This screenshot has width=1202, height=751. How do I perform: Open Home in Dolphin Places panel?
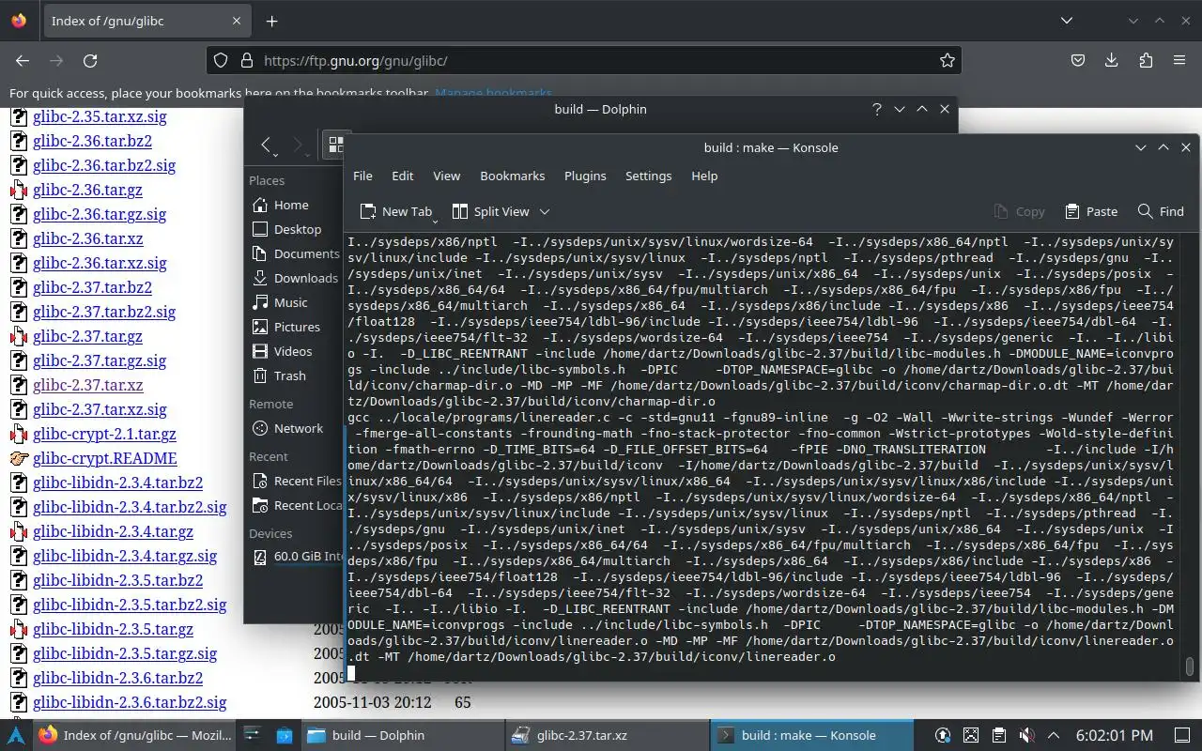[x=291, y=205]
